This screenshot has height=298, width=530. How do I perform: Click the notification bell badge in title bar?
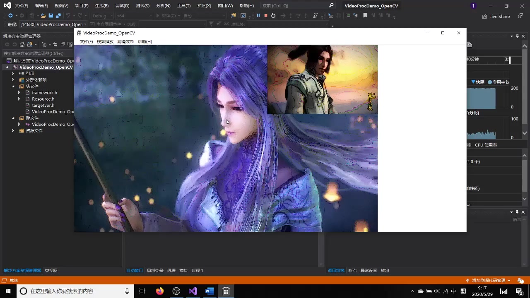pos(473,6)
